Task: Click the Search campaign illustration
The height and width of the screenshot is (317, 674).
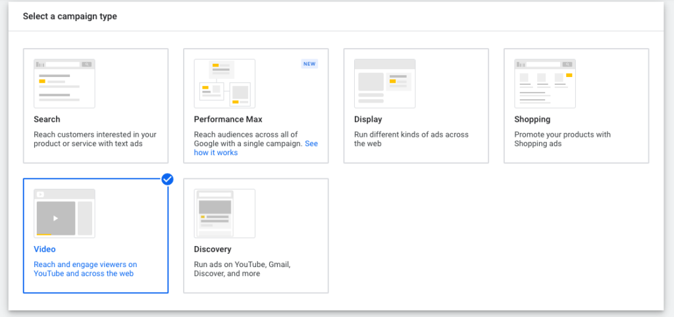Action: click(65, 84)
